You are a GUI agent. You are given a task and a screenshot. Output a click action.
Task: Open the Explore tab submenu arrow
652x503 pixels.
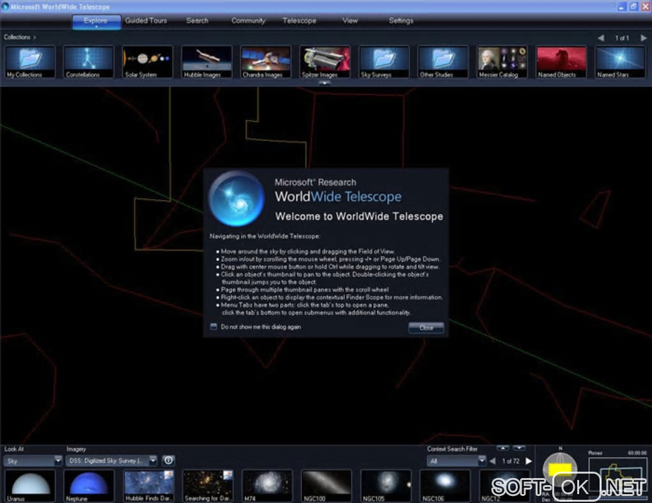[x=97, y=27]
